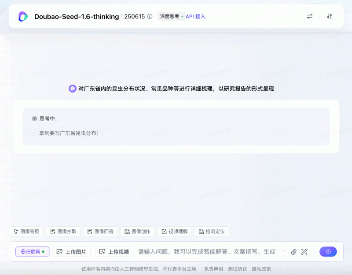Click the attachment paperclip icon
The height and width of the screenshot is (275, 352).
click(x=293, y=252)
